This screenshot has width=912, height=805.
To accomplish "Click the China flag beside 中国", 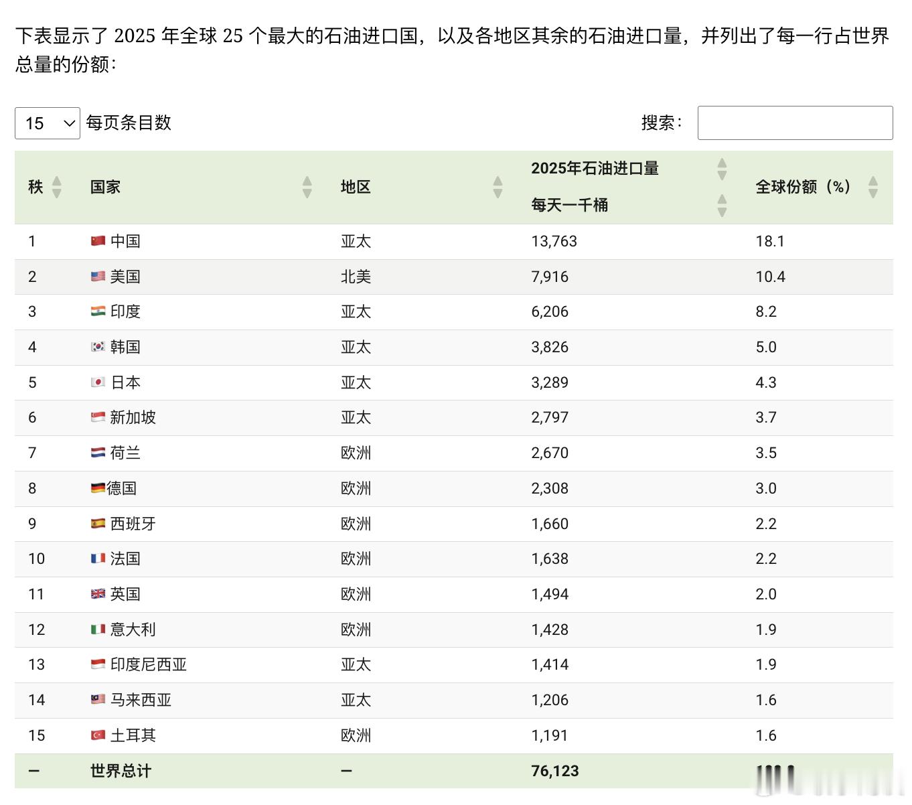I will (98, 240).
